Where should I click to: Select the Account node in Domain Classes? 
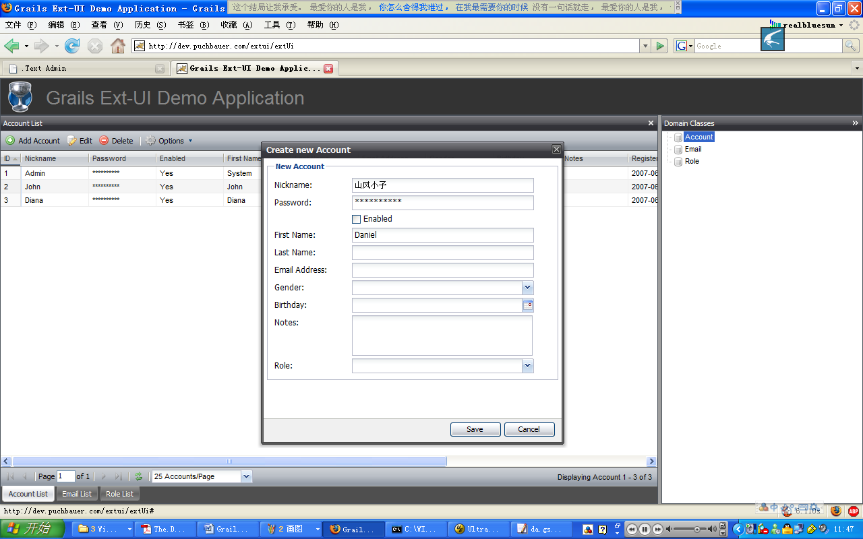coord(698,137)
